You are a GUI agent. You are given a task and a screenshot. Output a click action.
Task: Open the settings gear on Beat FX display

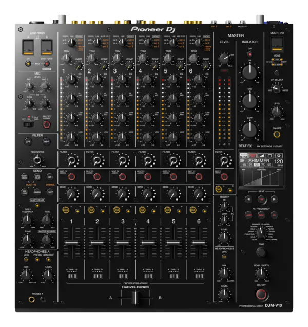[279, 156]
